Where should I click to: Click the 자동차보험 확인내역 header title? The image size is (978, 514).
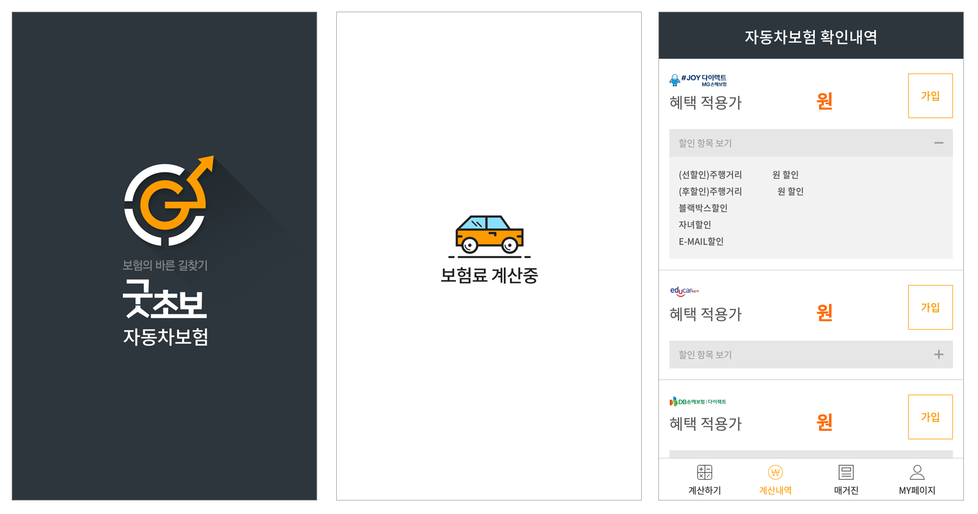[811, 37]
